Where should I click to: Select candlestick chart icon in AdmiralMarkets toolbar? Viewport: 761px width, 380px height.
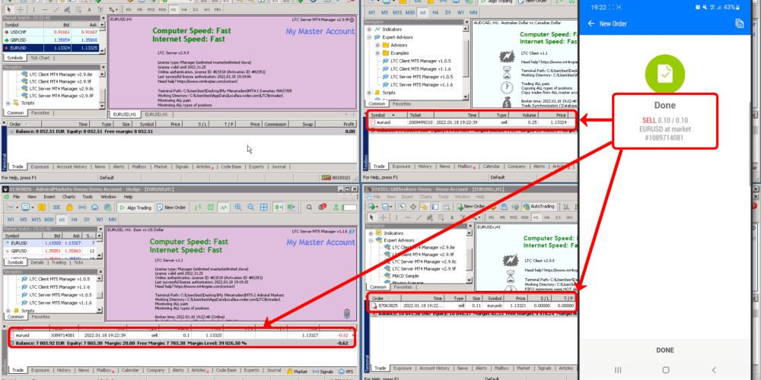(x=211, y=207)
